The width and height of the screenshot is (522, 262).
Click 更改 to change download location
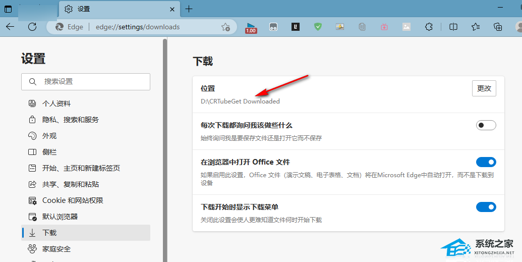[x=484, y=88]
